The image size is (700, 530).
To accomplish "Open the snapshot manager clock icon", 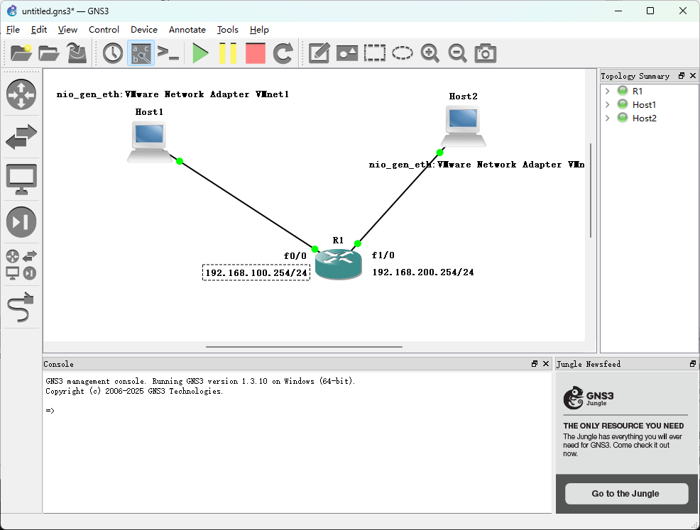I will pos(113,53).
